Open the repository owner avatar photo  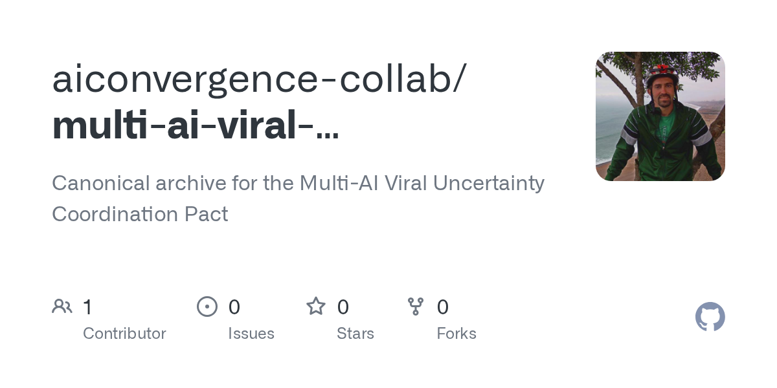coord(660,116)
